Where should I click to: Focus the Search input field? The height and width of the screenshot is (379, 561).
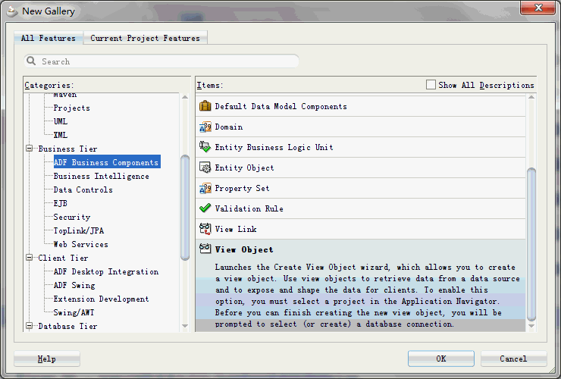(161, 61)
